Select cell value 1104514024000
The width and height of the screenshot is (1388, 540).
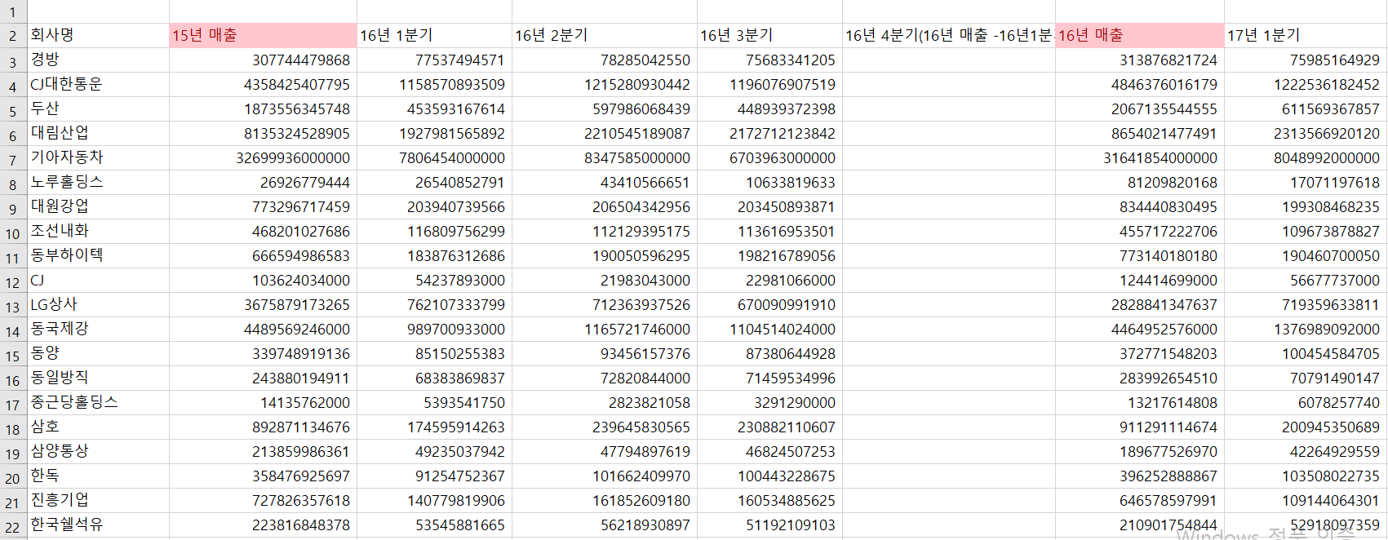pyautogui.click(x=769, y=329)
